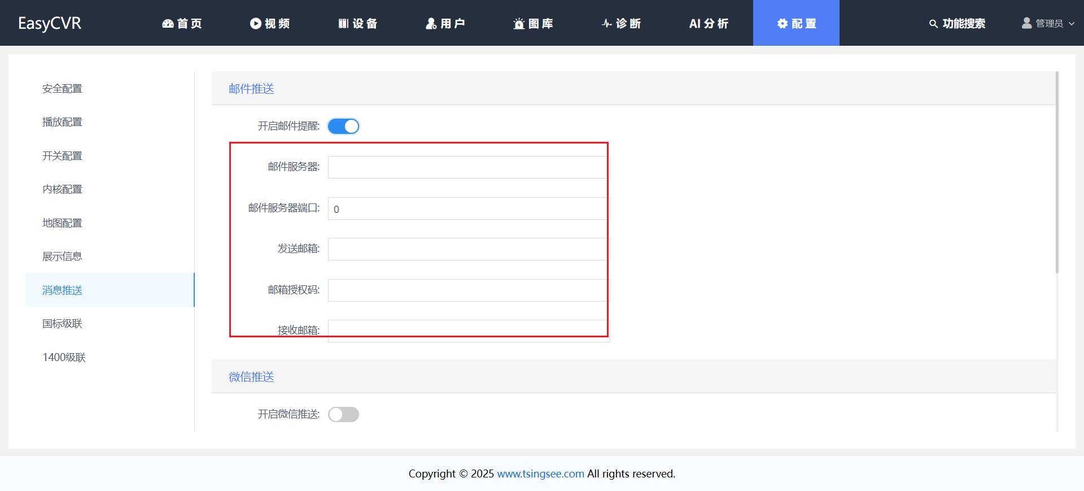Open the 图库 menu
Viewport: 1084px width, 491px height.
point(533,23)
